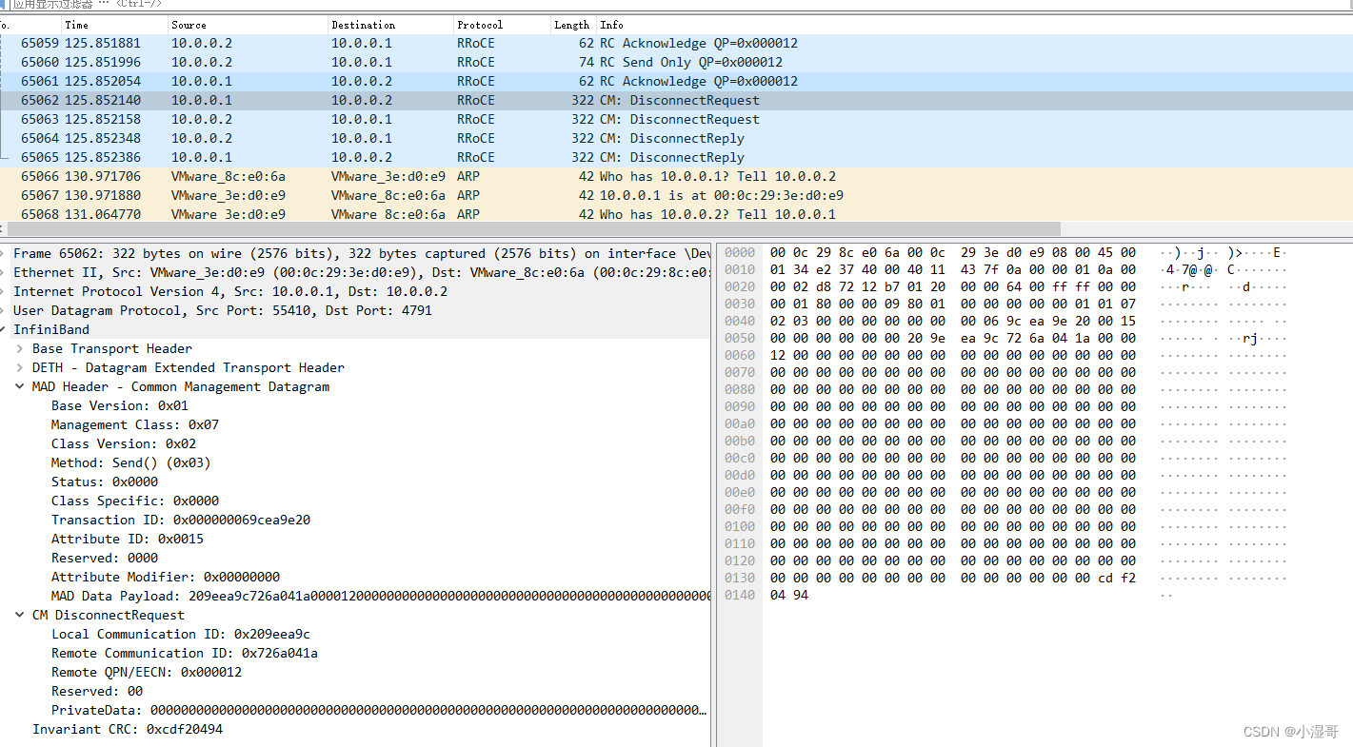This screenshot has width=1353, height=747.
Task: Select the PrivateData field
Action: tap(379, 710)
